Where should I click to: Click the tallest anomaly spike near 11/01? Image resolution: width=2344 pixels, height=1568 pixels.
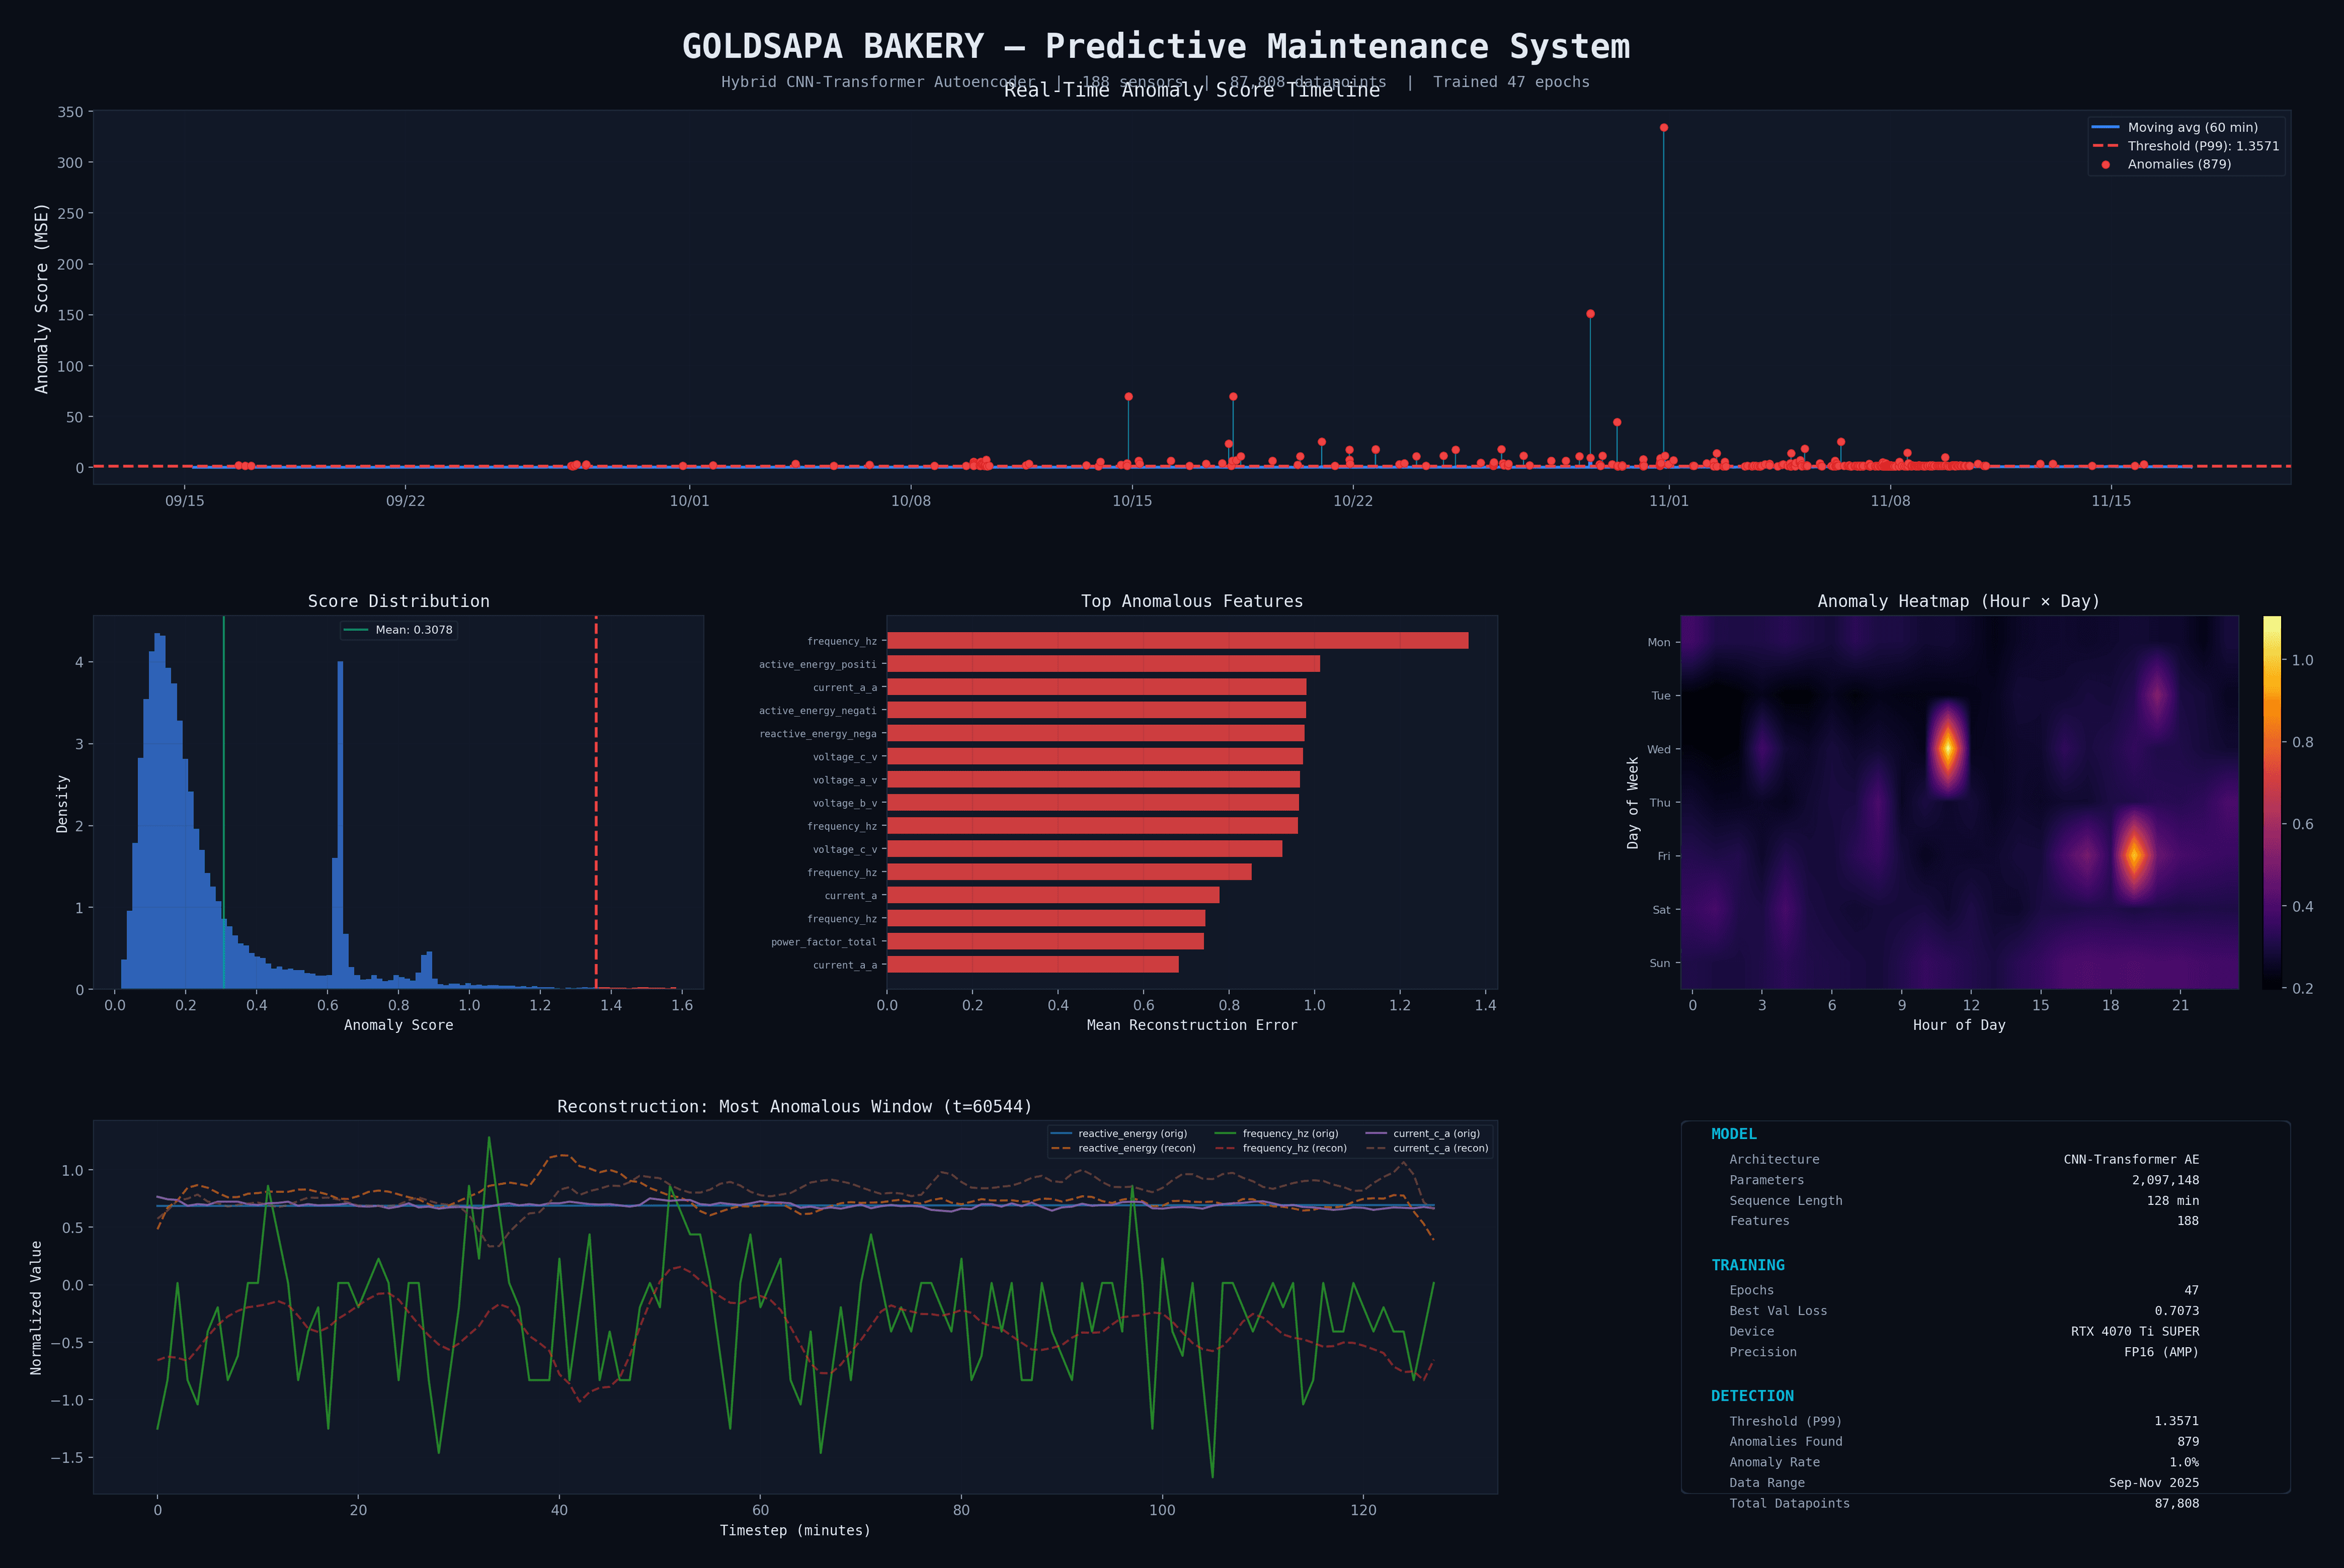[1664, 127]
